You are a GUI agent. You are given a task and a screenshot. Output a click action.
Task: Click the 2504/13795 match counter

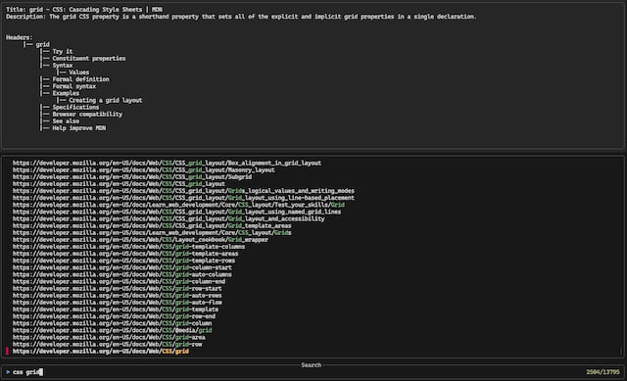pyautogui.click(x=603, y=372)
